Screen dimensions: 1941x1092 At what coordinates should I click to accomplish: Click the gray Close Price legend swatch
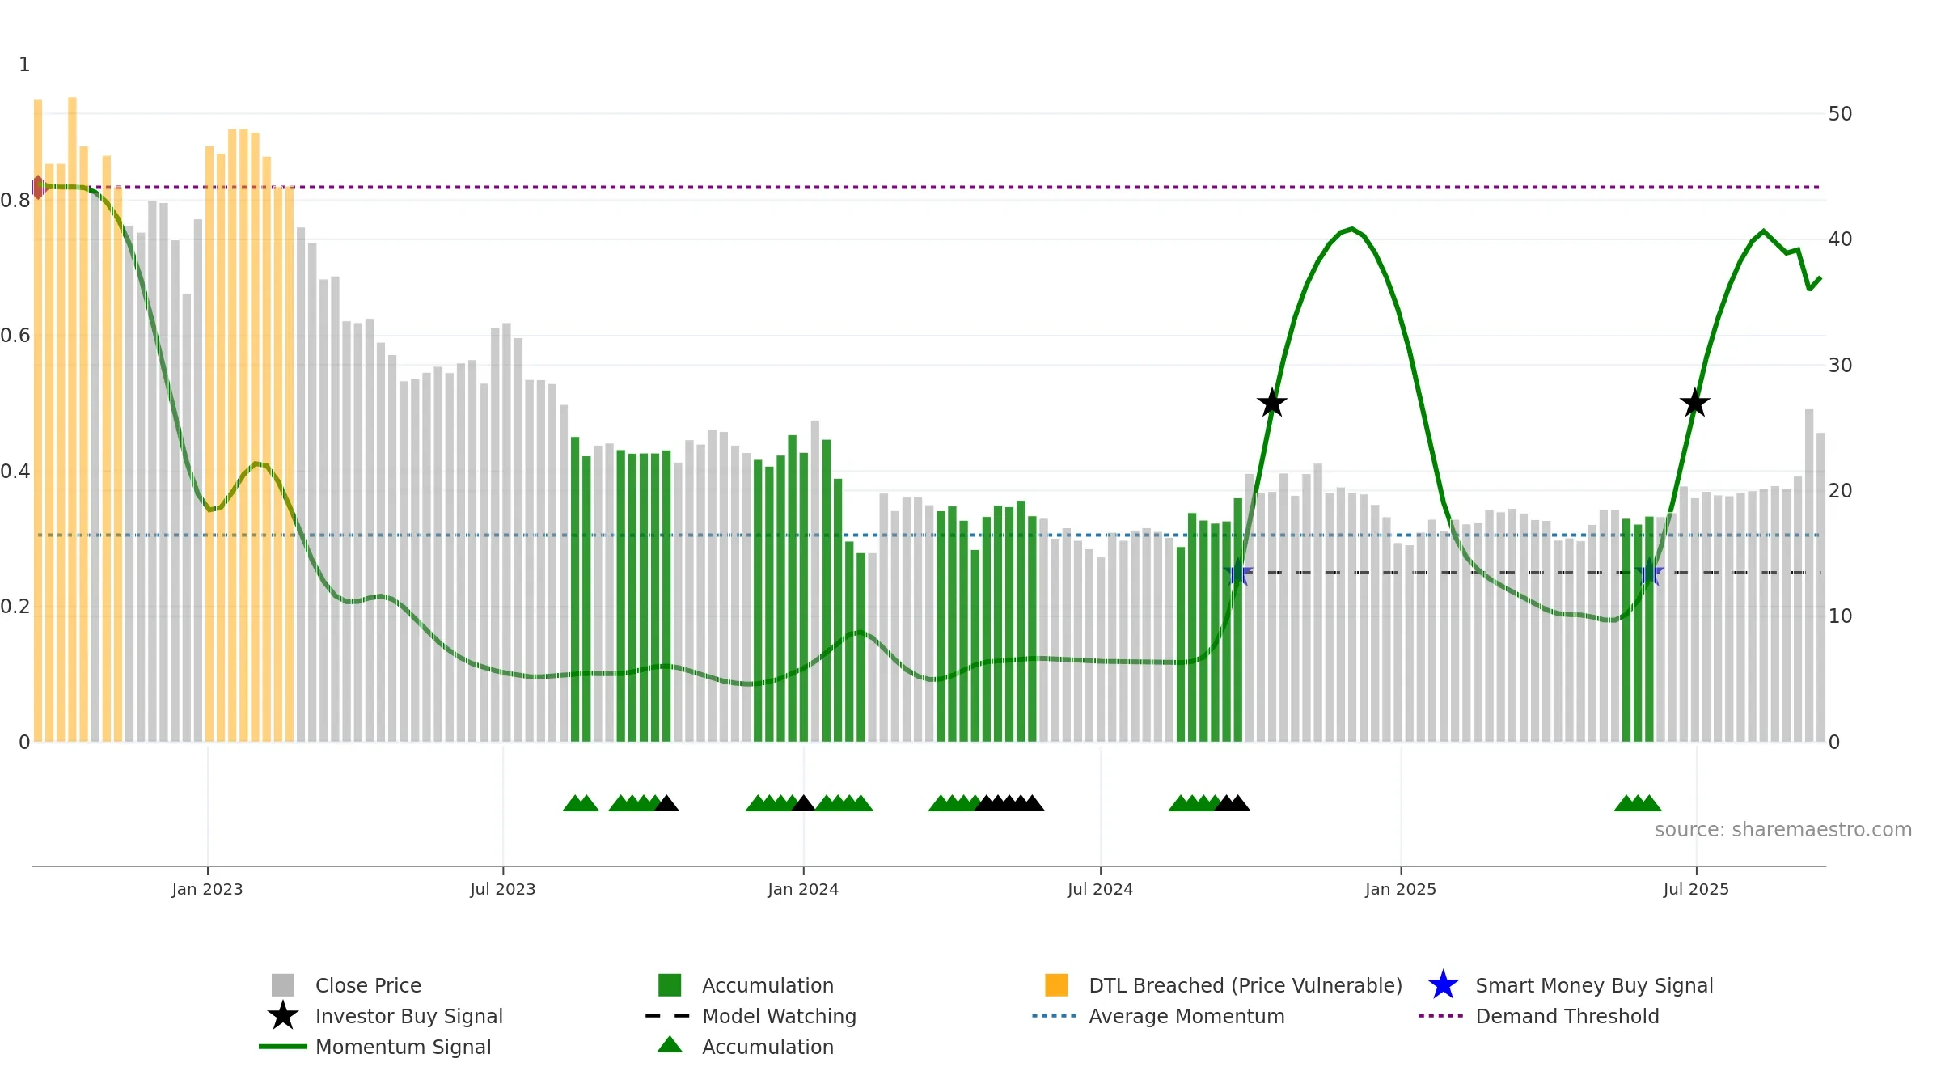pyautogui.click(x=283, y=984)
